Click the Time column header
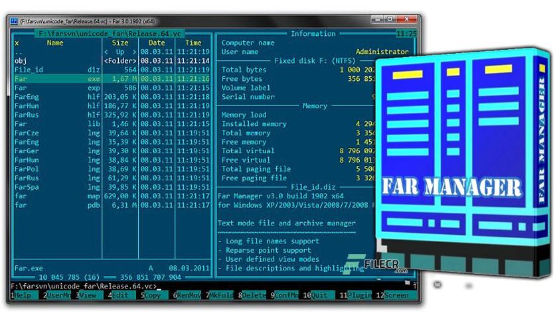Image resolution: width=555 pixels, height=321 pixels. tap(193, 42)
